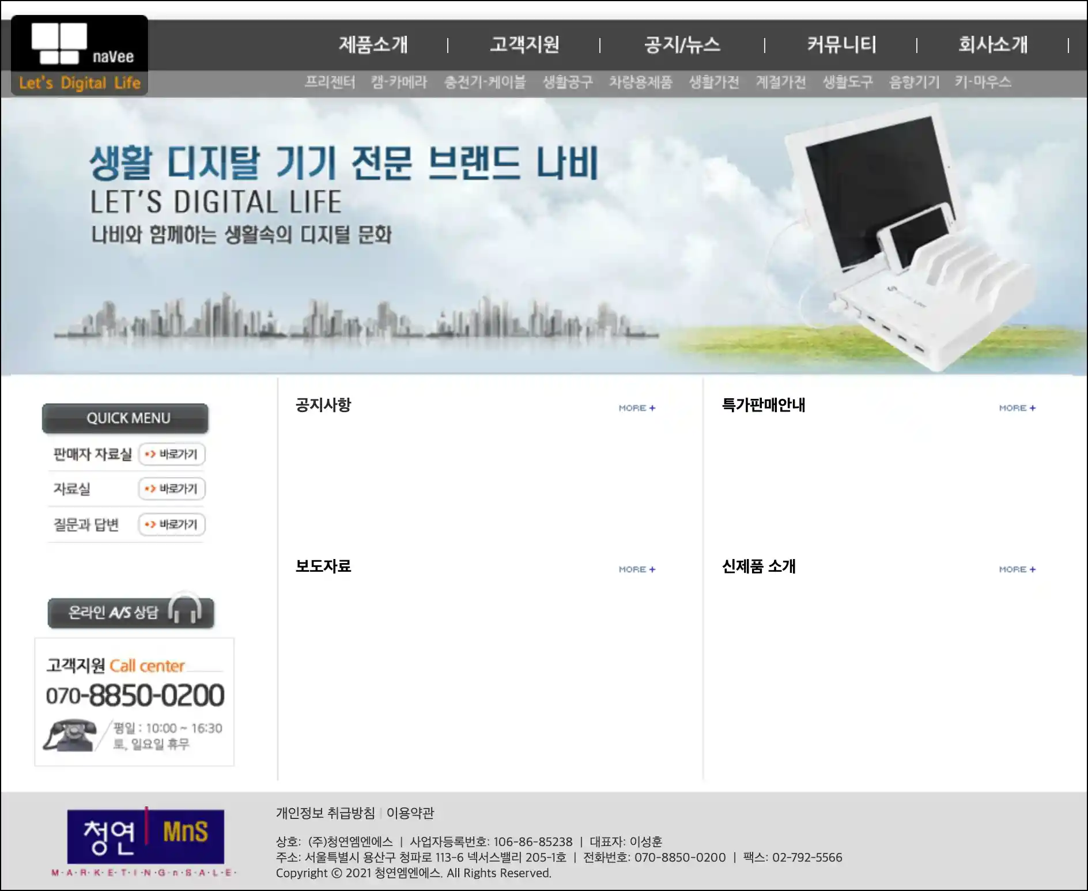
Task: Click MORE + next to 보도자료
Action: [x=637, y=569]
